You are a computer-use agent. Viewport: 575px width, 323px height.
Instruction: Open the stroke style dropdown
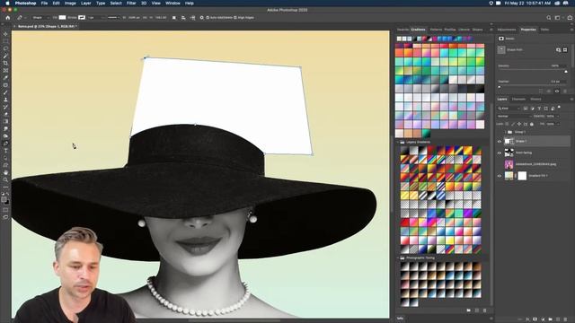coord(113,18)
